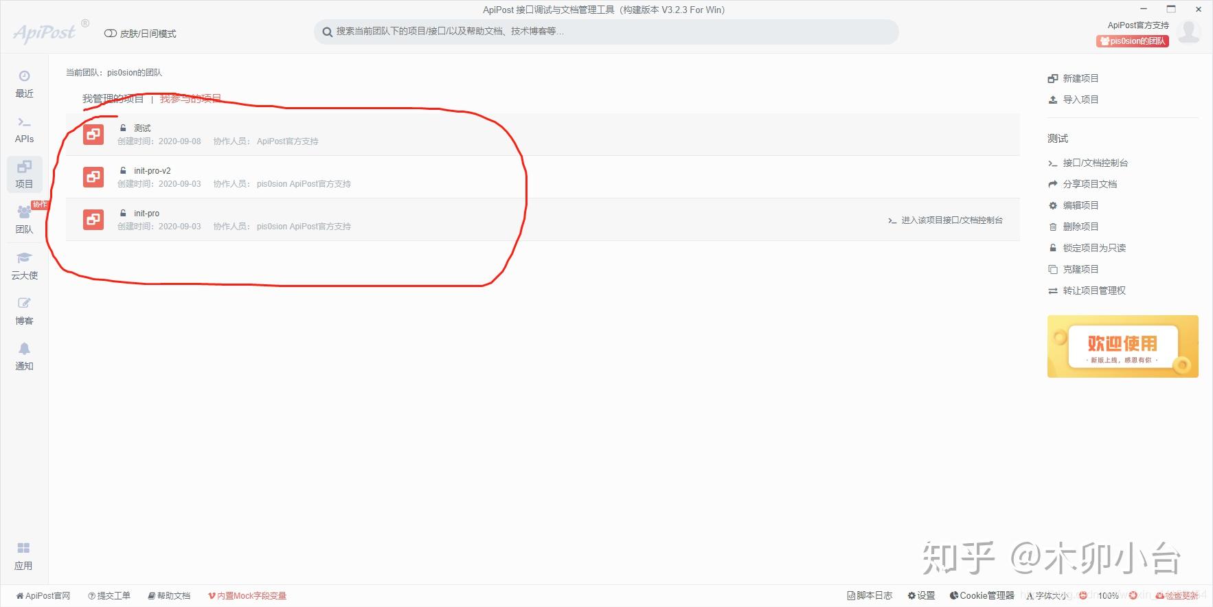Click the red project icon for init-pro

coord(93,219)
